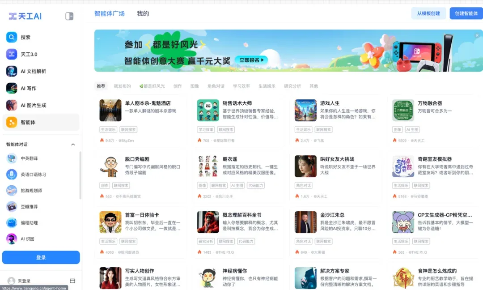Screen dimensions: 483x290
Task: Select the 都是好风光 category filter
Action: (x=152, y=86)
